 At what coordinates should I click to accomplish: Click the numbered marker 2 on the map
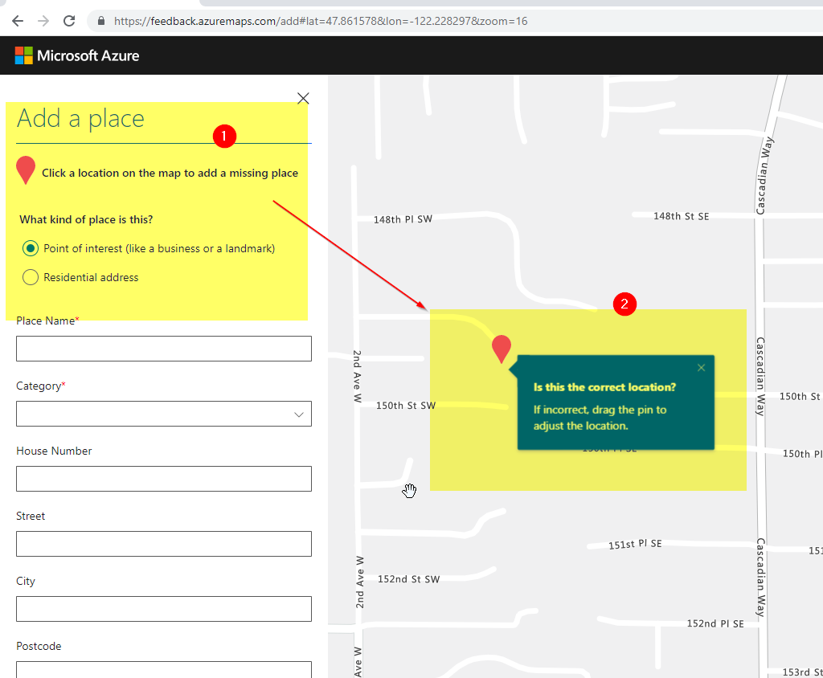pyautogui.click(x=624, y=304)
